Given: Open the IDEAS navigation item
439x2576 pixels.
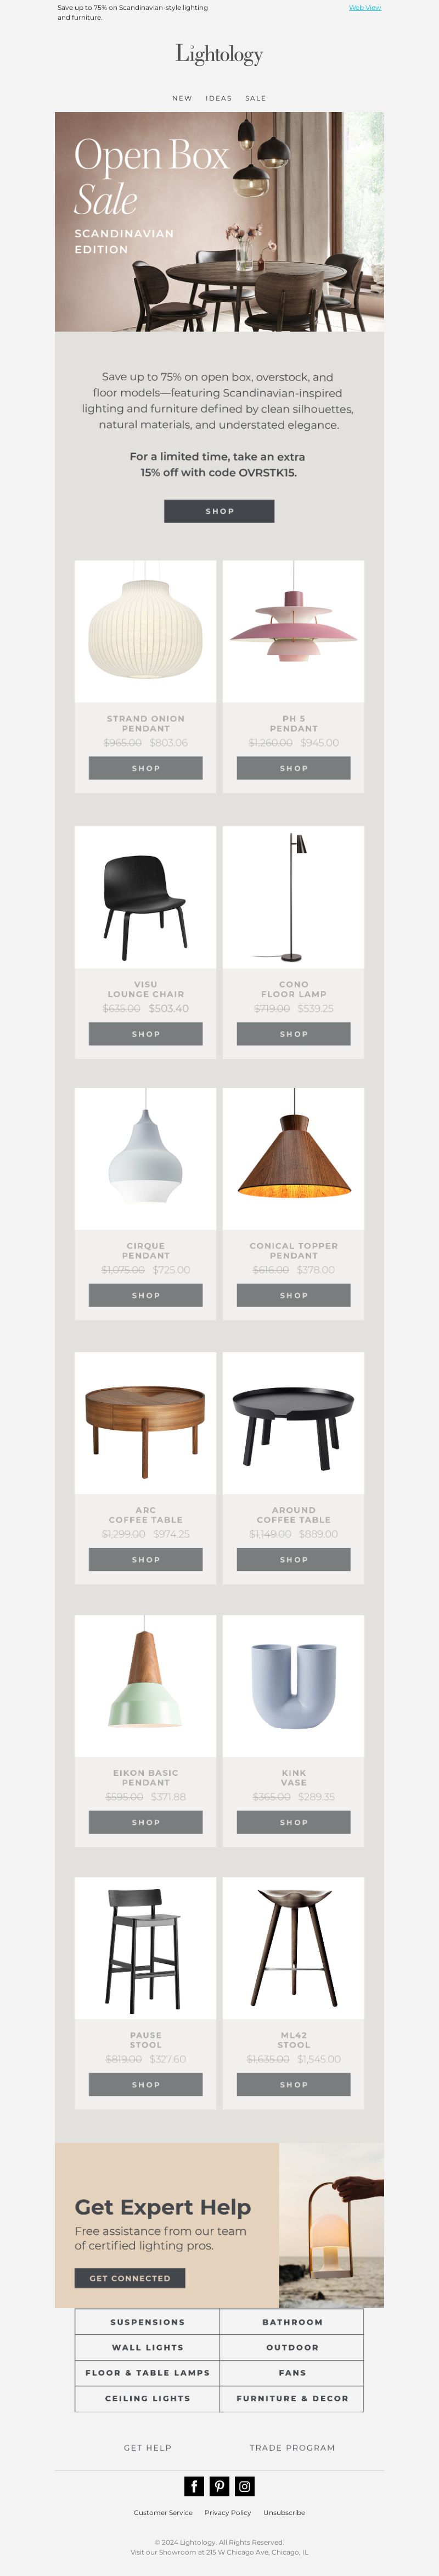Looking at the screenshot, I should 218,98.
